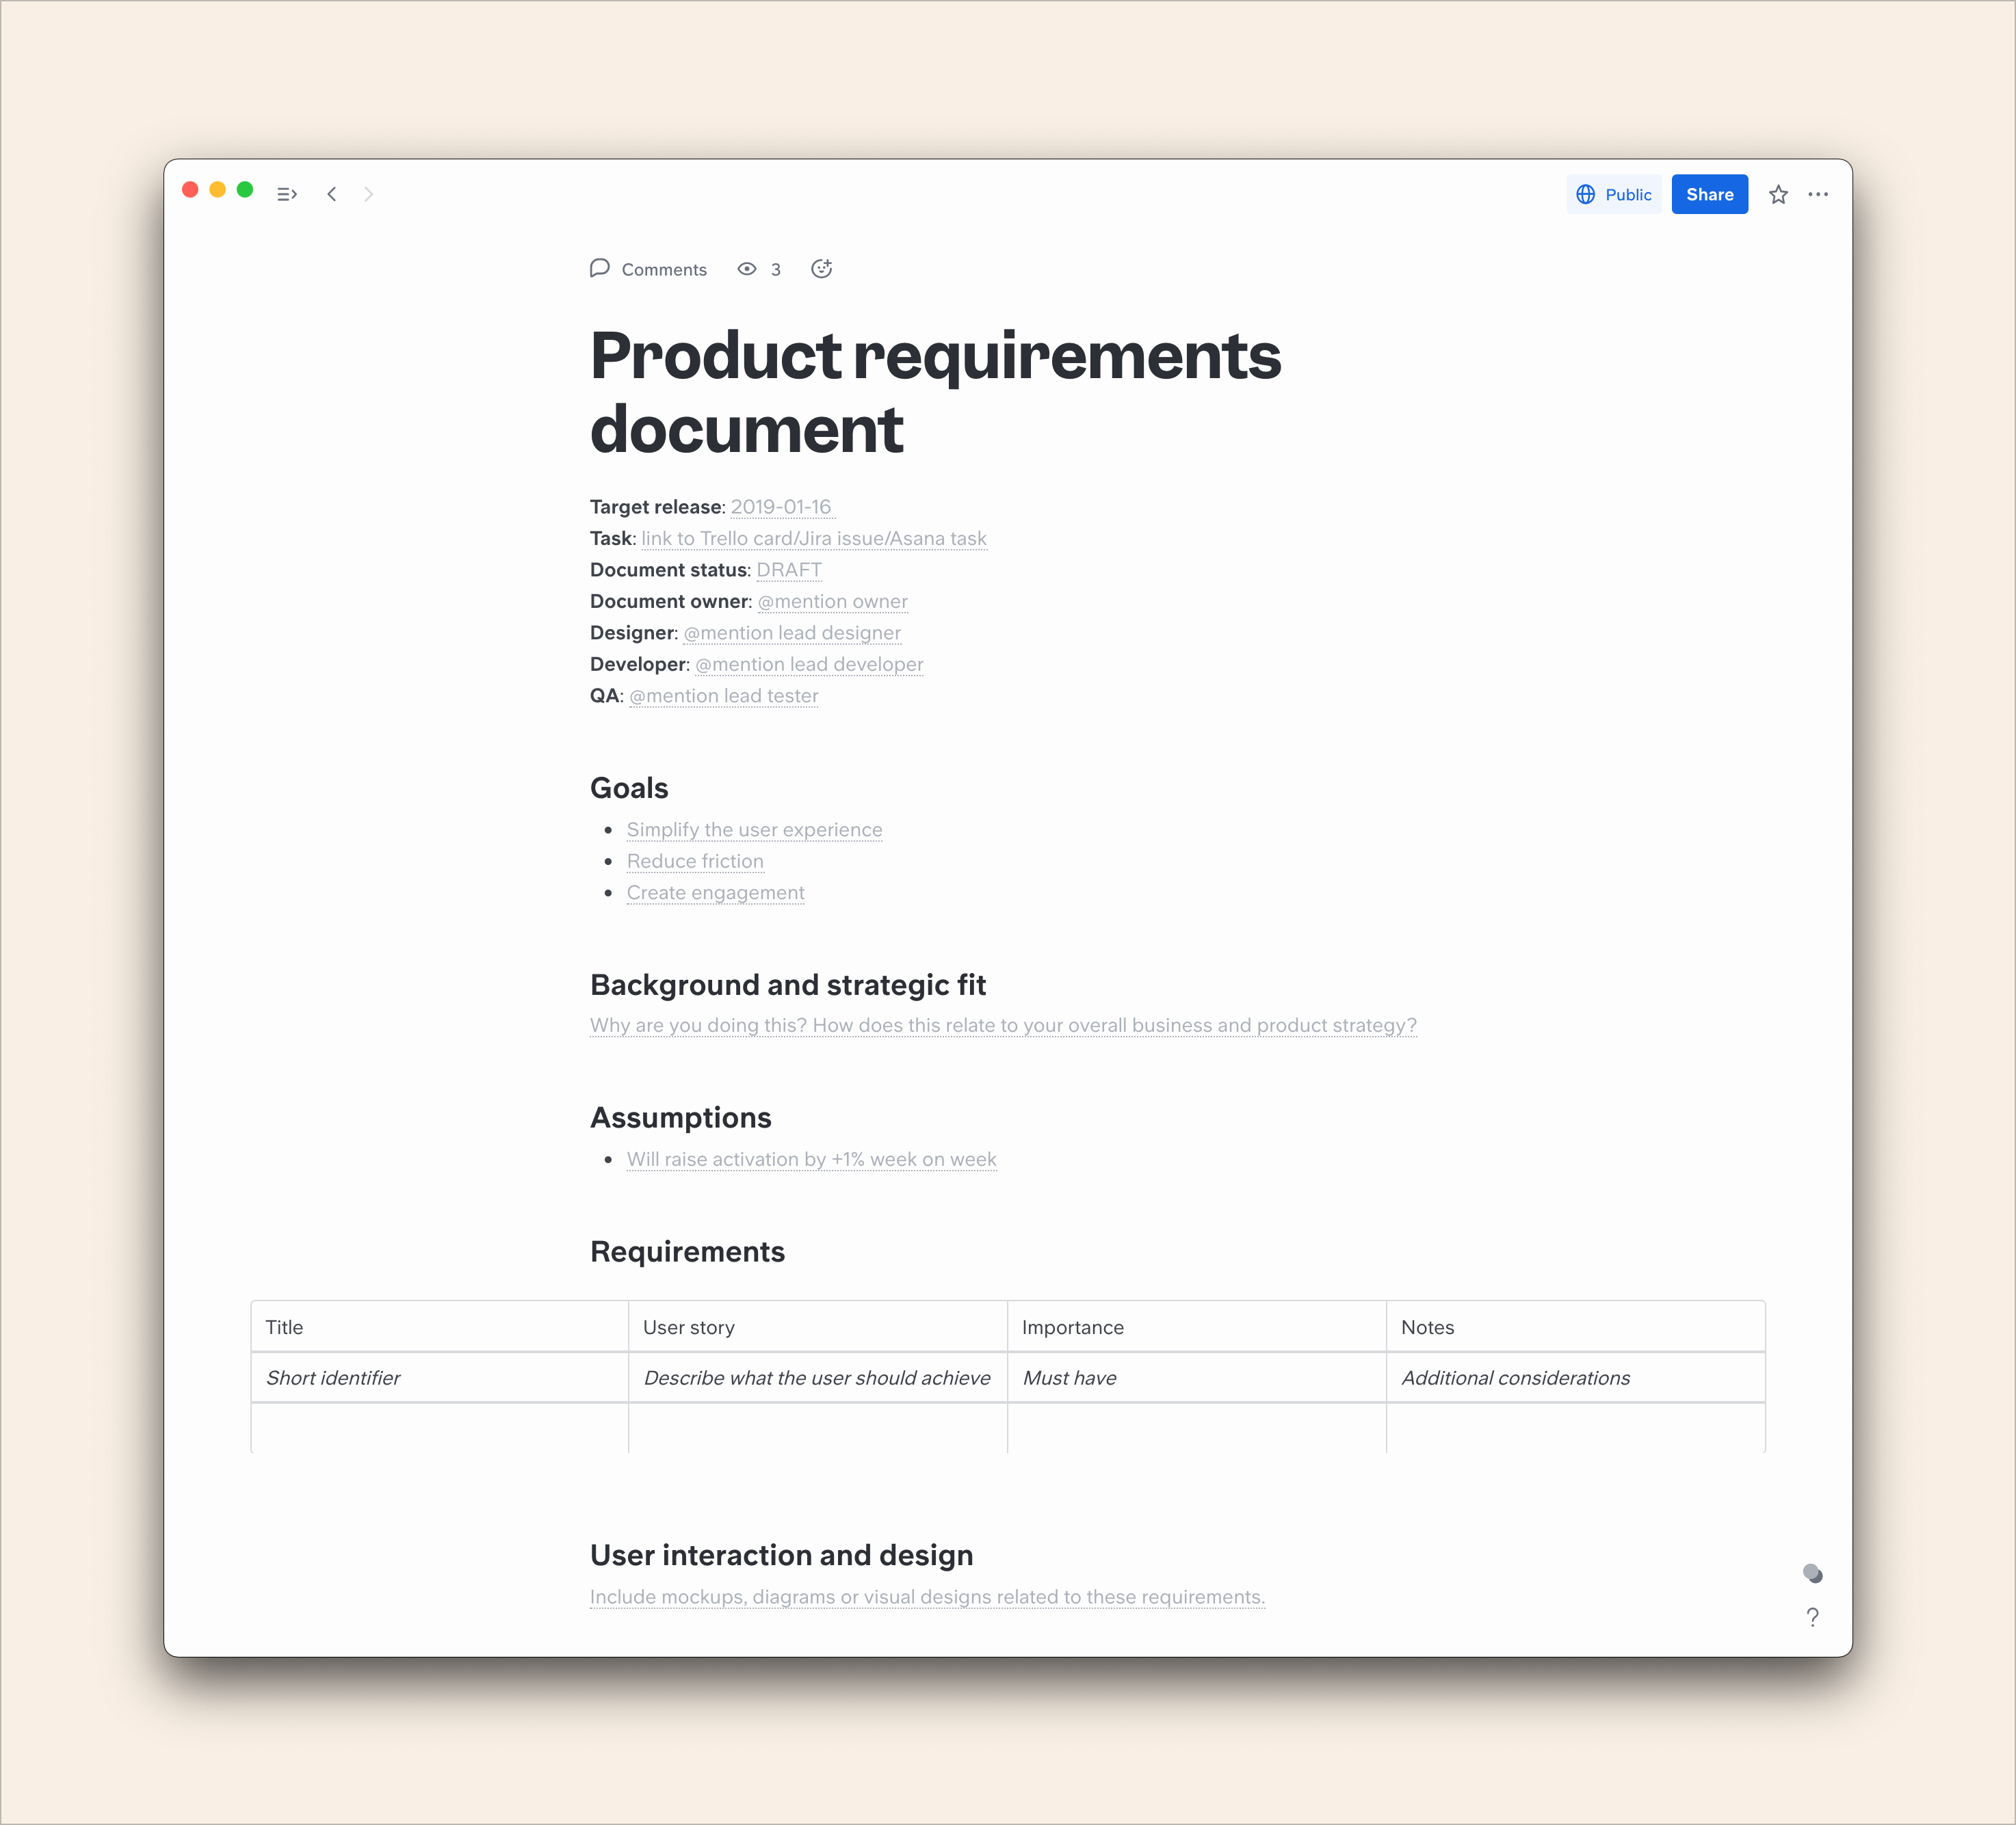Click the Share button
Screen dimensions: 2016x1825
tap(1709, 193)
